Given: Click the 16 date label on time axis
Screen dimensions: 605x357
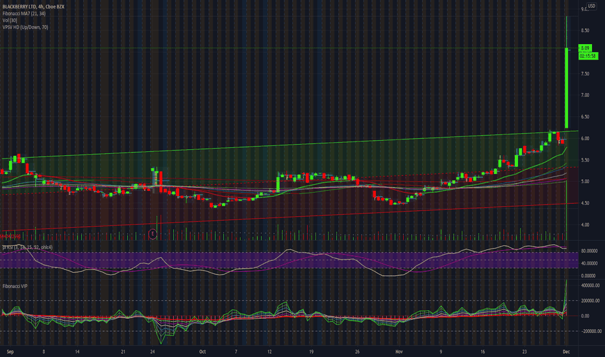Looking at the screenshot, I should pos(482,352).
